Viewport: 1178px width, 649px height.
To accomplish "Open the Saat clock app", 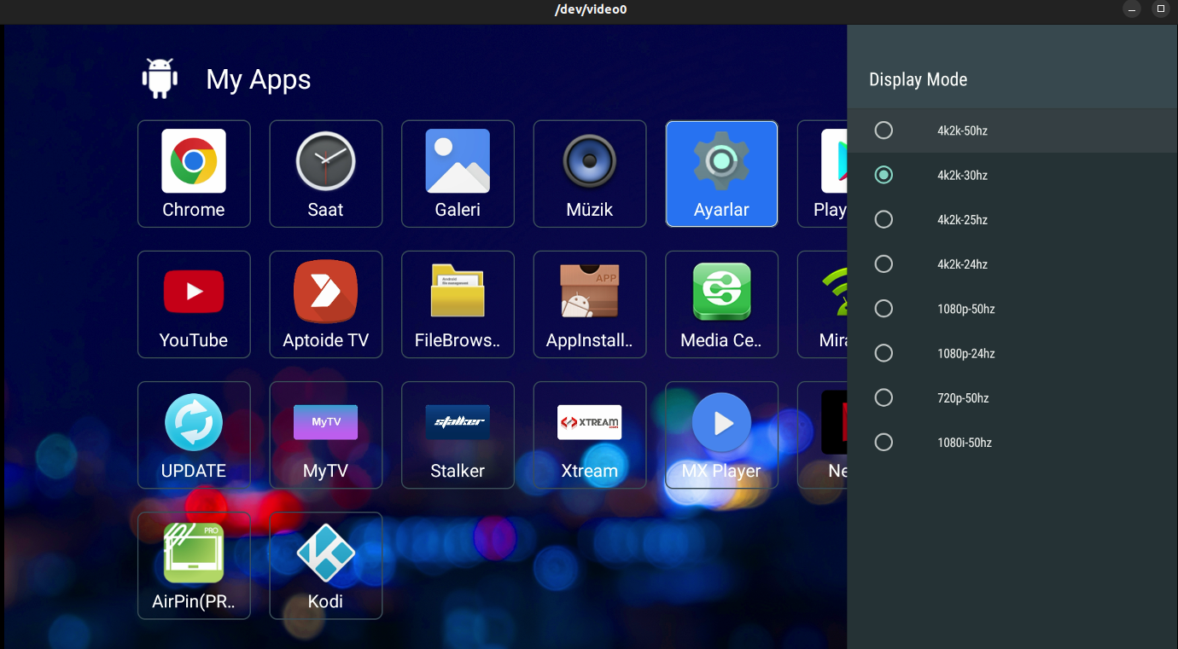I will pos(325,174).
